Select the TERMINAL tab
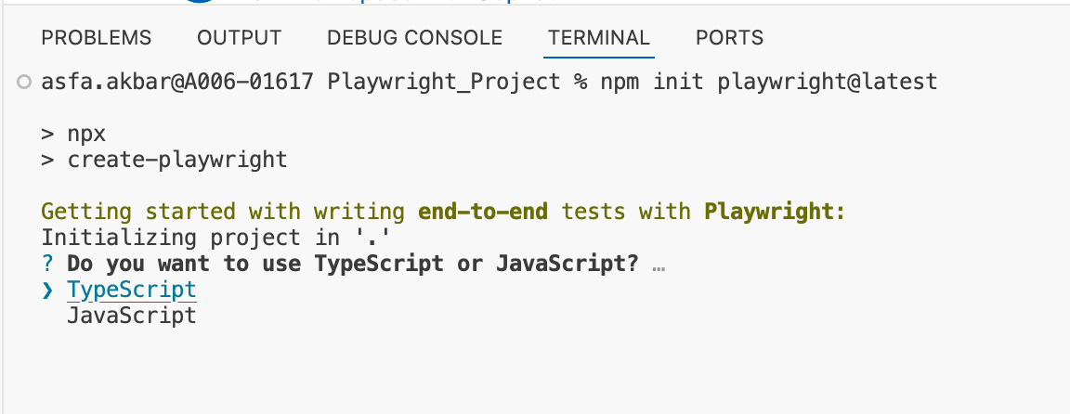The height and width of the screenshot is (414, 1070). tap(599, 38)
